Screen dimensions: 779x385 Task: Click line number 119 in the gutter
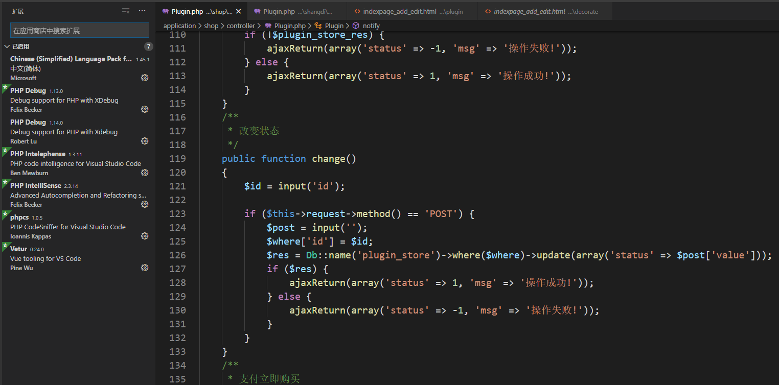point(177,158)
